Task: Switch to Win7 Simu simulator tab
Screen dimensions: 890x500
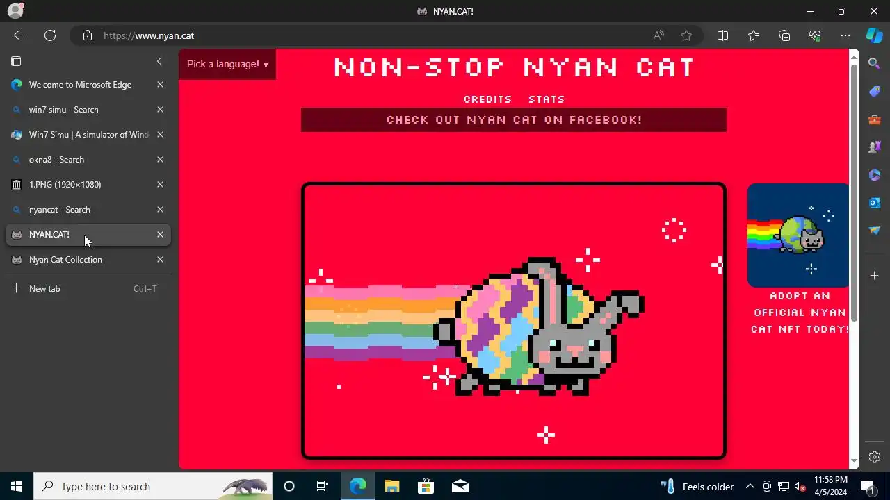Action: tap(88, 135)
